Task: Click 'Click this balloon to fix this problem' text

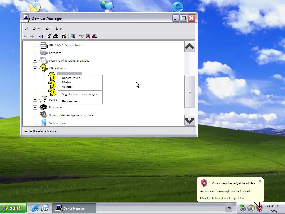Action: (x=223, y=198)
